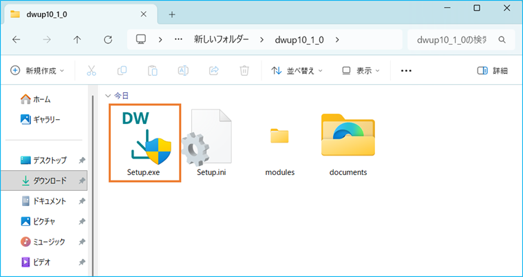The width and height of the screenshot is (523, 277).
Task: Expand the hidden breadcrumb path ellipsis
Action: tap(178, 39)
